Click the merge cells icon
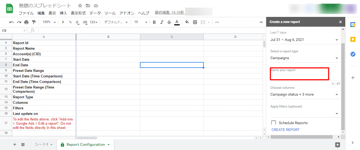This screenshot has width=360, height=150. pos(203,22)
